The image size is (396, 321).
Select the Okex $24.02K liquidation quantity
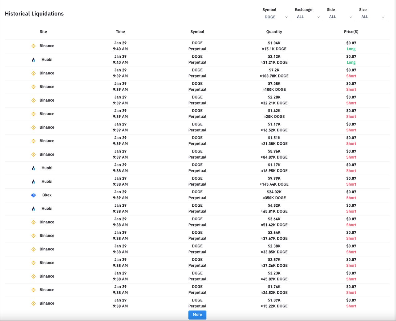click(x=274, y=192)
